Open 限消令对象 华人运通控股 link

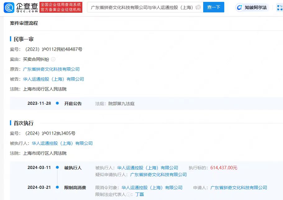pyautogui.click(x=152, y=188)
